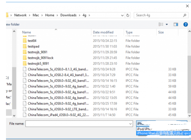Sort by the Name column header
Image resolution: width=191 pixels, height=140 pixels.
(27, 32)
